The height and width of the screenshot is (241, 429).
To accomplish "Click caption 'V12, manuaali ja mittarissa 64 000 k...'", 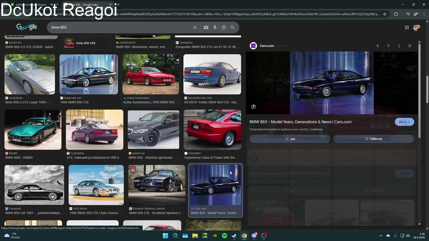I will [x=94, y=158].
